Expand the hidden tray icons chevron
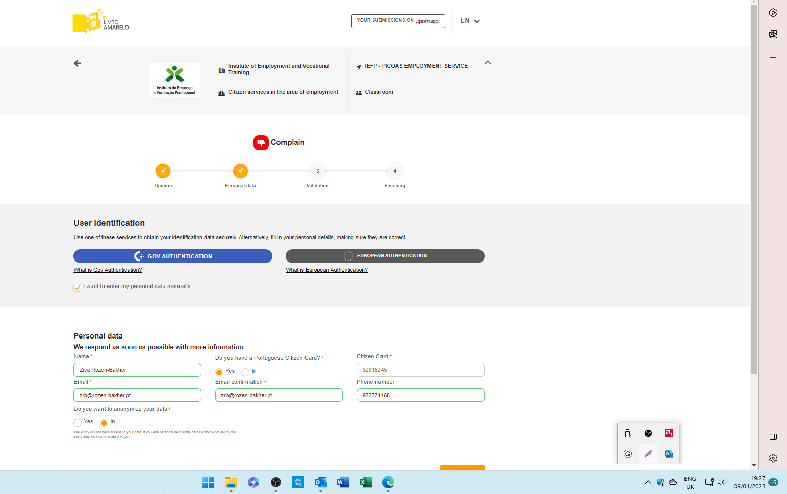This screenshot has width=787, height=494. click(x=648, y=482)
